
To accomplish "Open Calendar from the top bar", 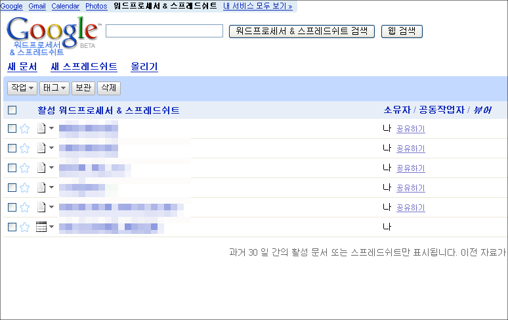I will (66, 6).
